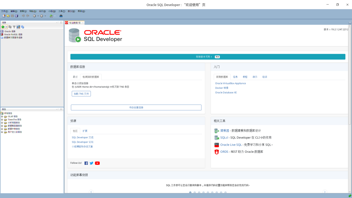Screen dimensions: 352x198
Task: Click the Oracle Live SQL icon
Action: click(x=216, y=145)
